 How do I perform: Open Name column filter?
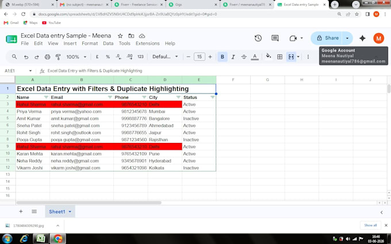tap(46, 97)
